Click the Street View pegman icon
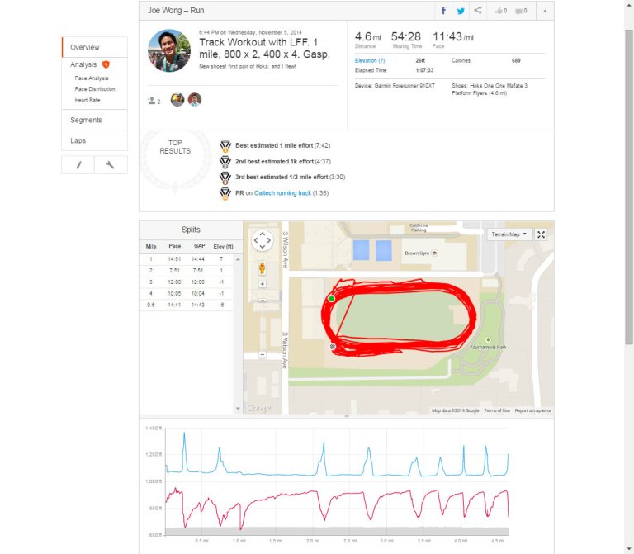This screenshot has height=554, width=634. [x=262, y=268]
